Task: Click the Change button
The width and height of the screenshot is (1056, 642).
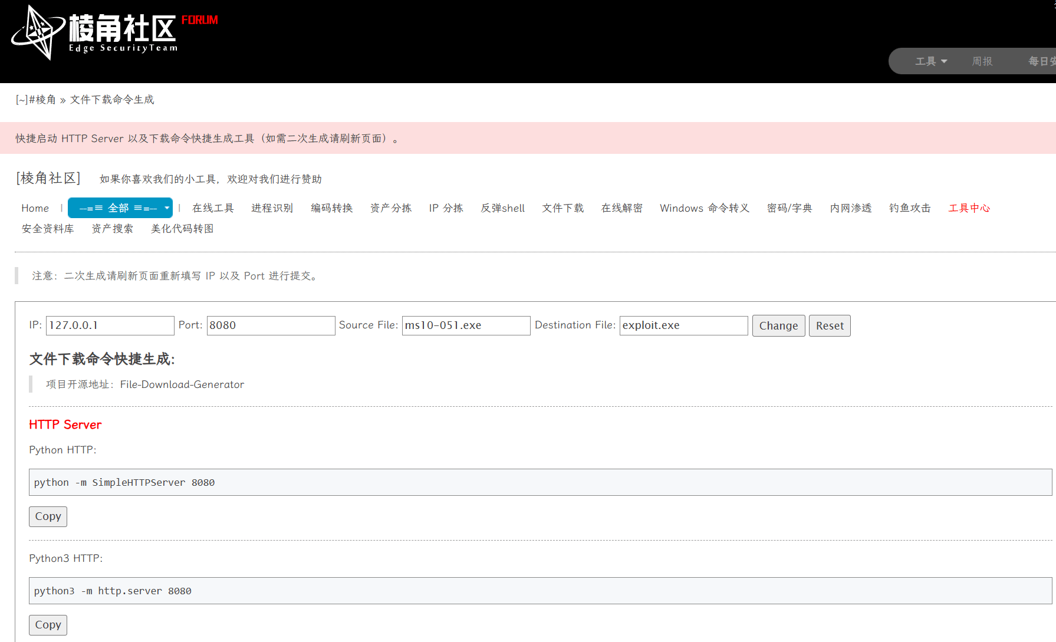Action: pos(779,326)
